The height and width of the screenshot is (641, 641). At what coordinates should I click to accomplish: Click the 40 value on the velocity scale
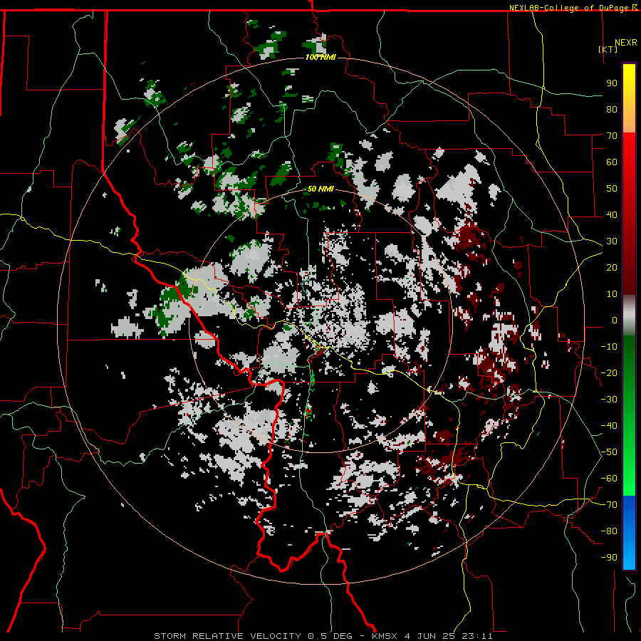[x=612, y=214]
